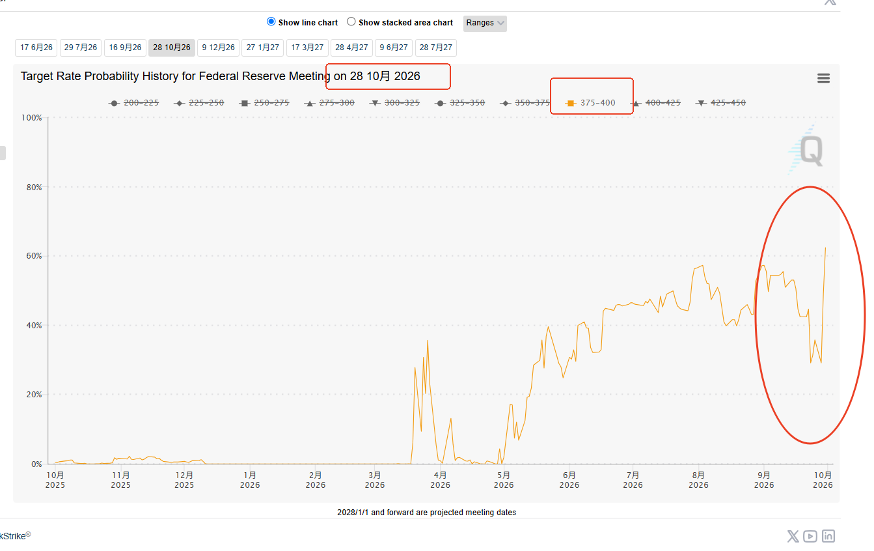
Task: Switch to the 9 6月27 meeting tab
Action: (394, 48)
